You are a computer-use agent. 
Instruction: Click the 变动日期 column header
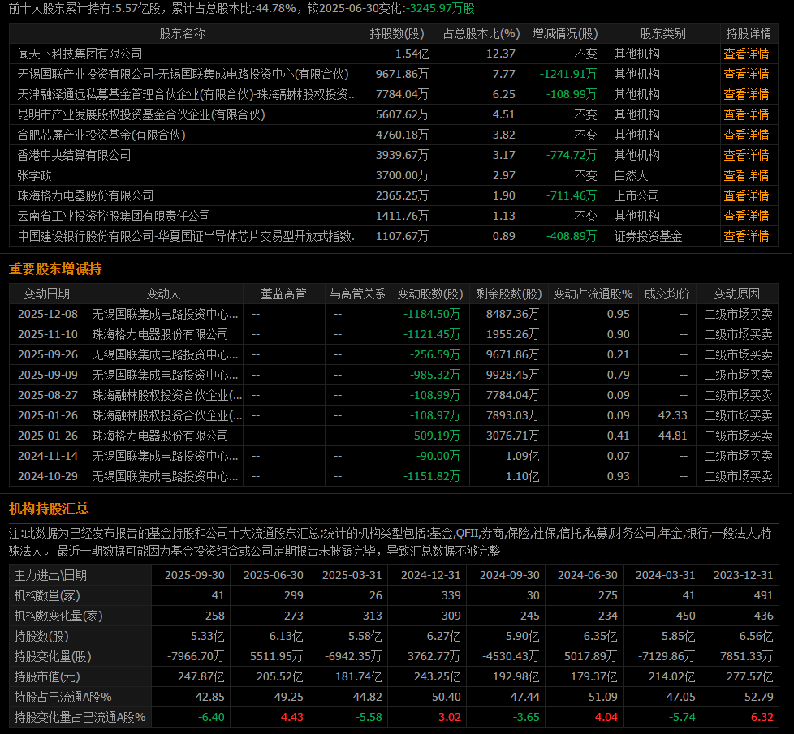click(x=46, y=294)
